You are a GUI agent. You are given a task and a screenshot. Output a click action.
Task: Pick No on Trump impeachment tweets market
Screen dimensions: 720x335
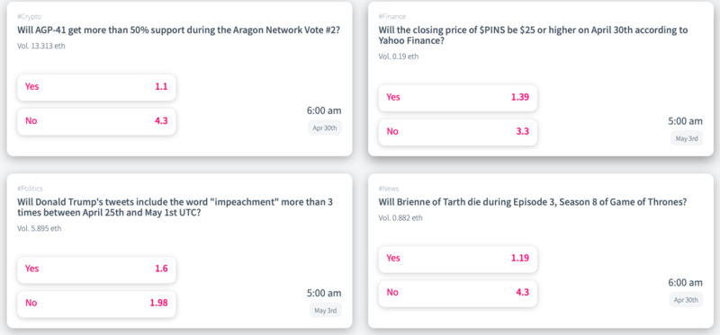pos(96,304)
